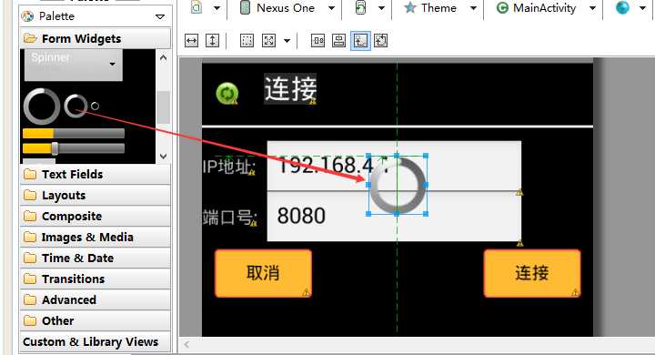Select the tiny ProgressBar widget in palette
Screen dimensions: 655x355
coord(95,106)
